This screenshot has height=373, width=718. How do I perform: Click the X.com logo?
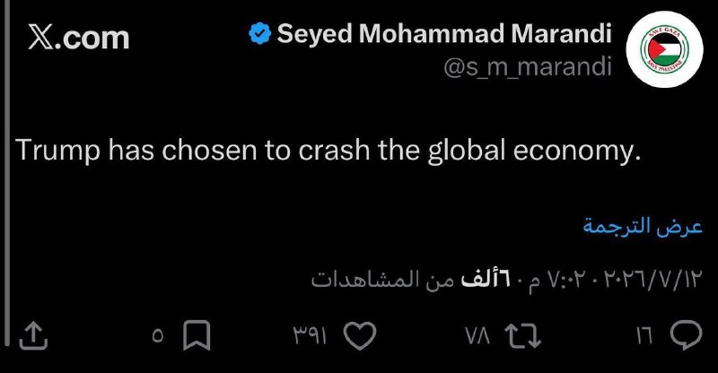click(78, 38)
